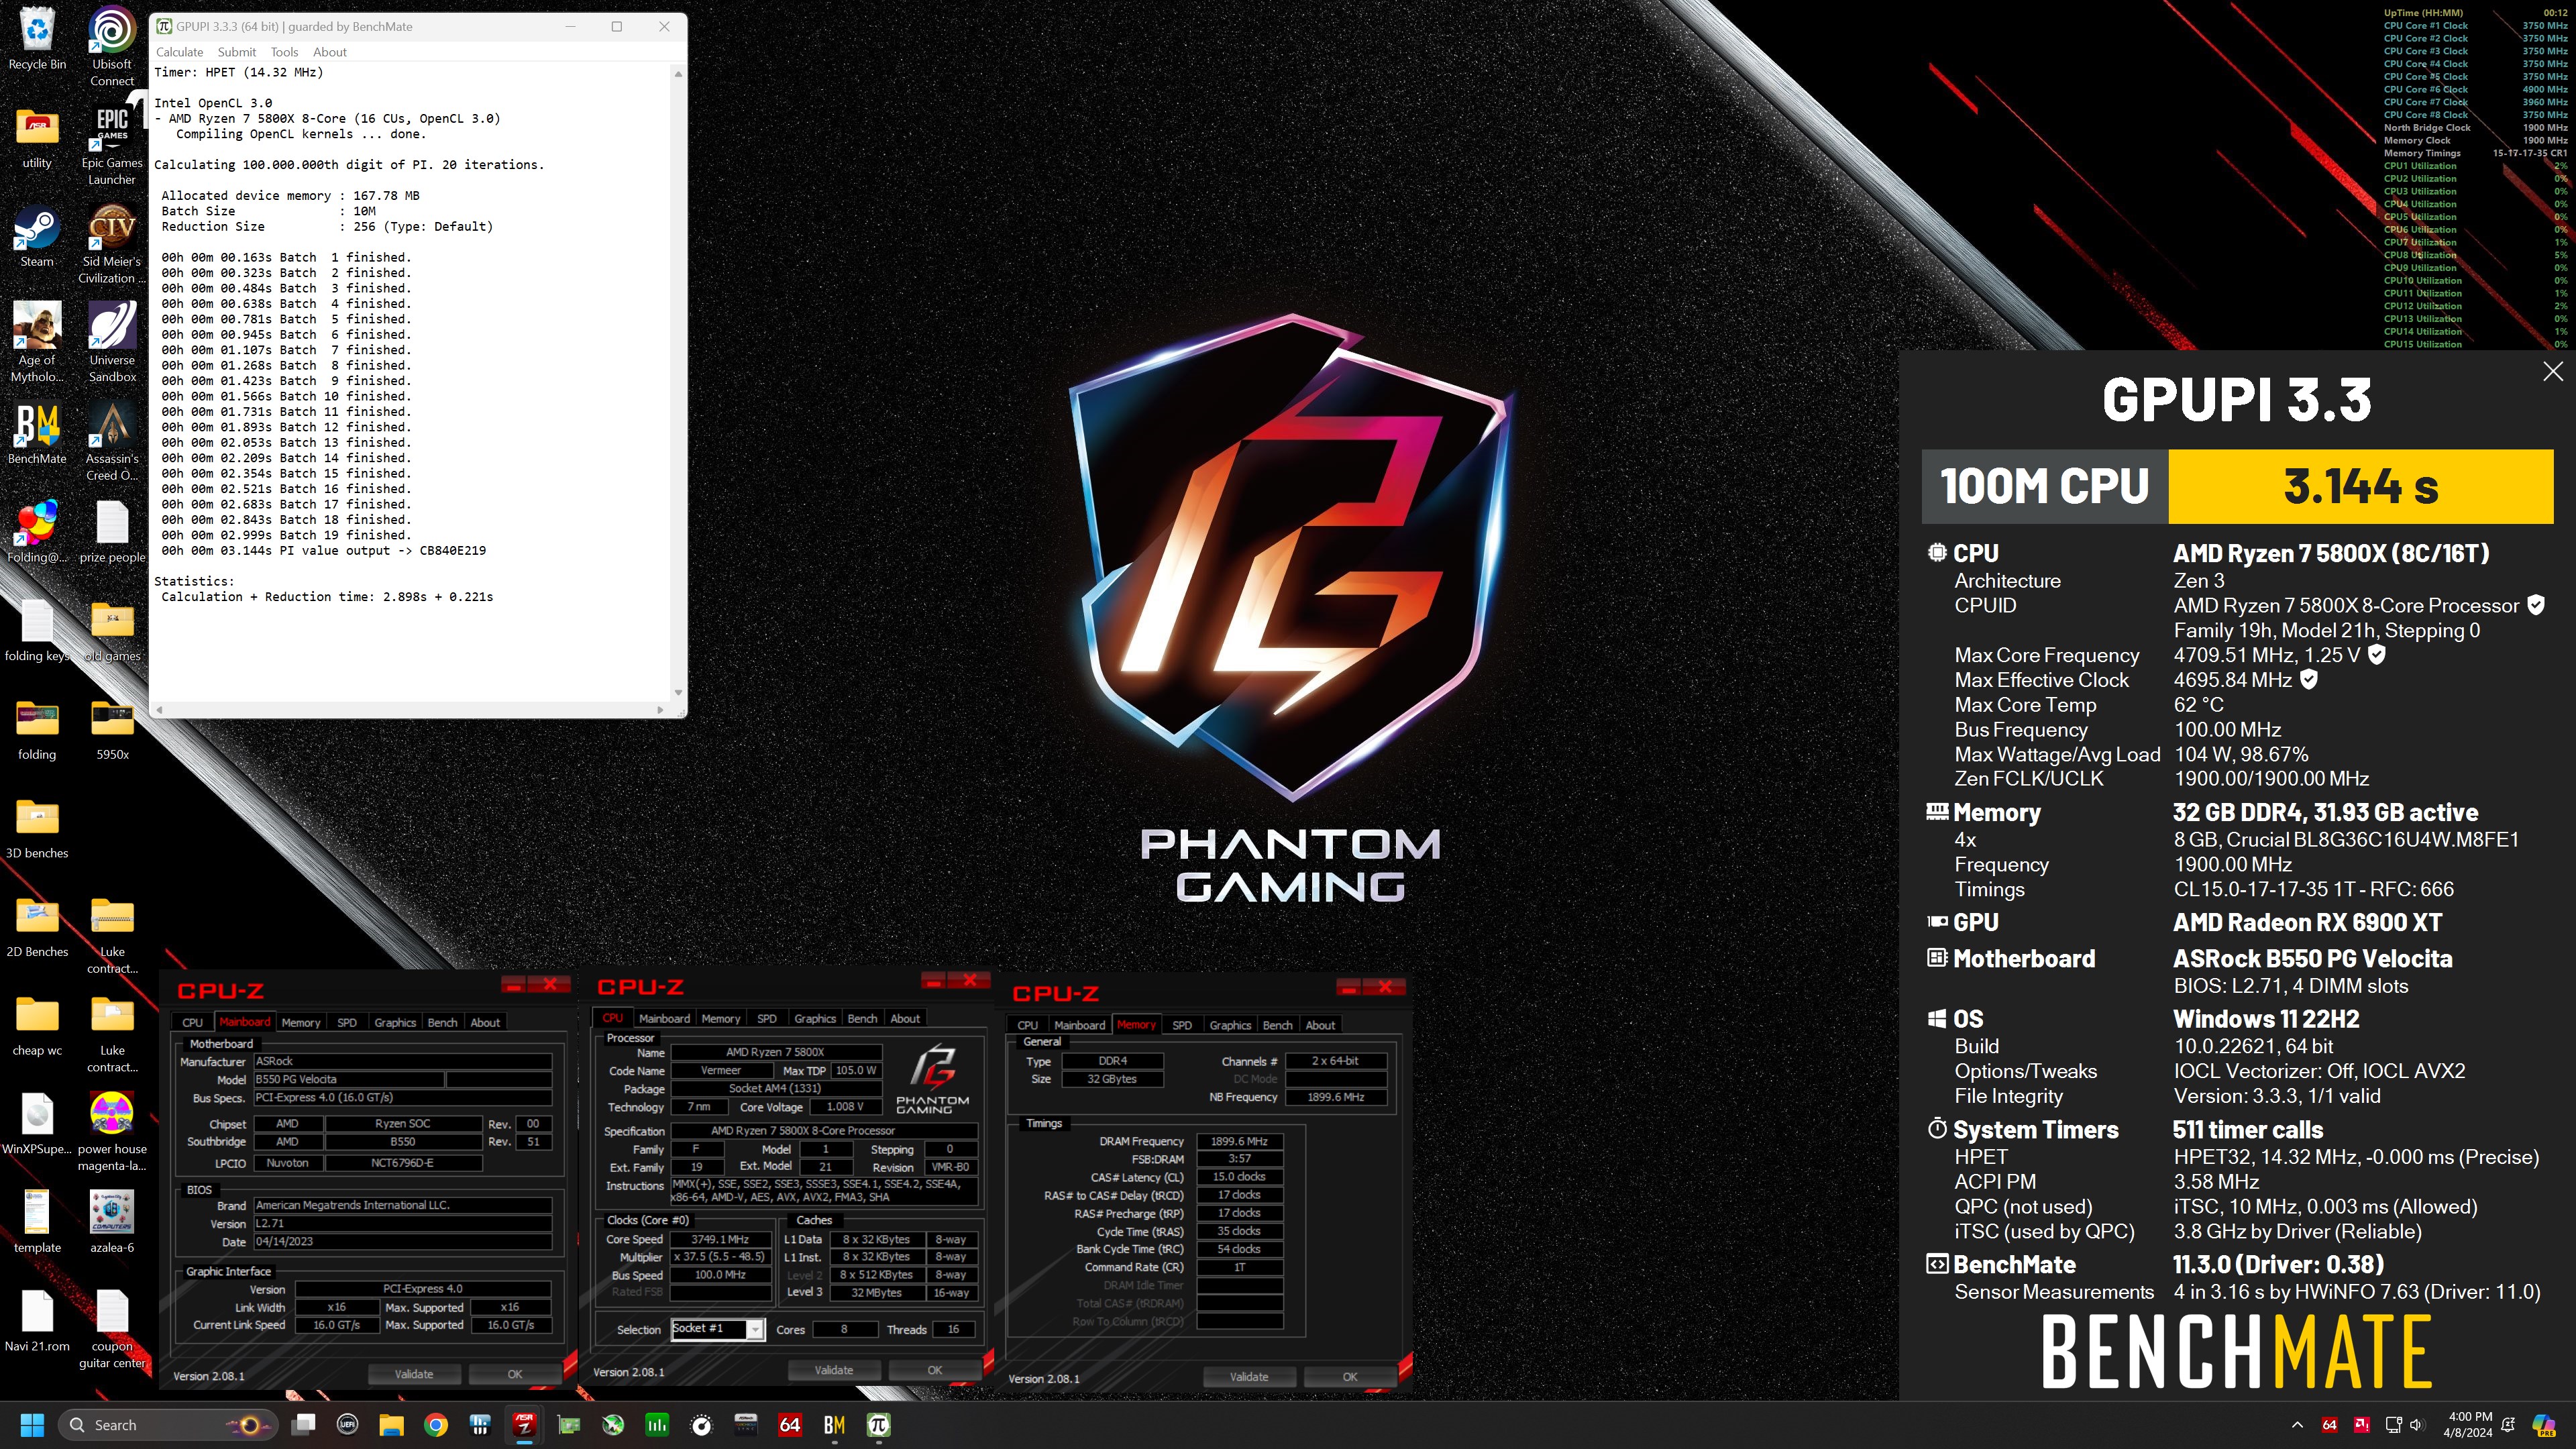Open Task View on the taskbar
2576x1449 pixels.
tap(303, 1424)
